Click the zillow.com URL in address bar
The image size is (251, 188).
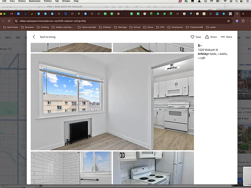(53, 21)
